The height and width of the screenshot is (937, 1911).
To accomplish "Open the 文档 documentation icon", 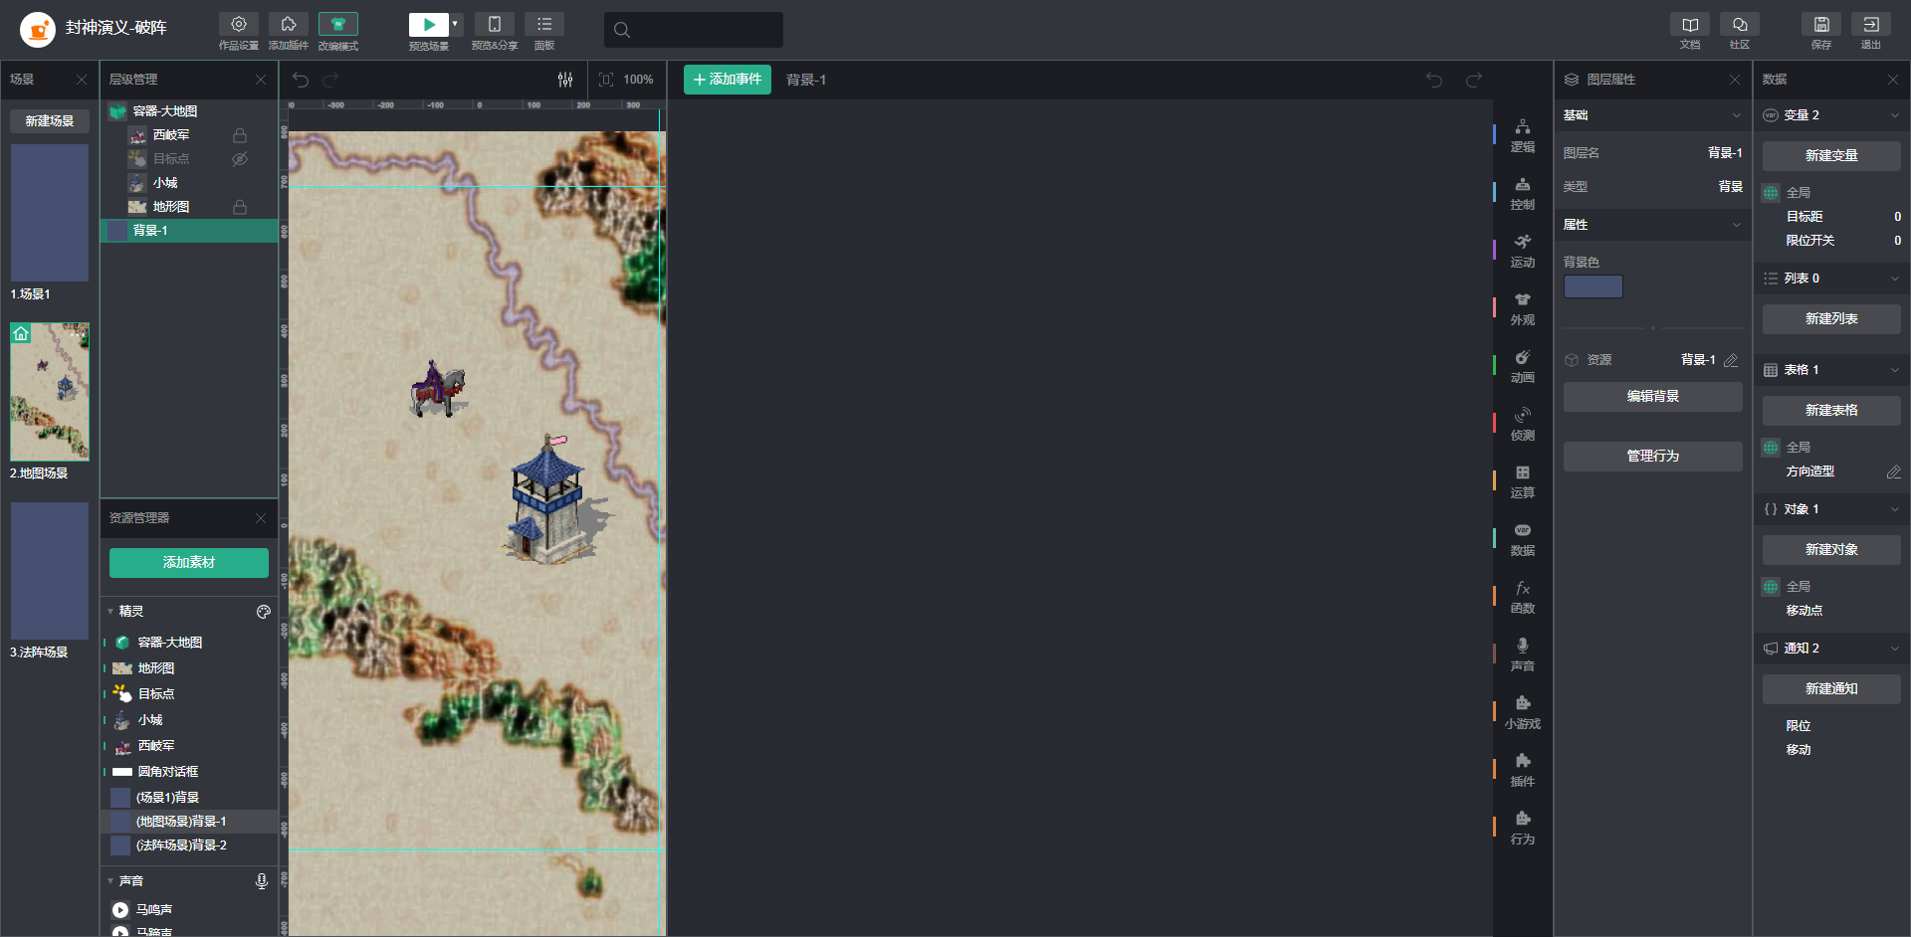I will [1690, 25].
